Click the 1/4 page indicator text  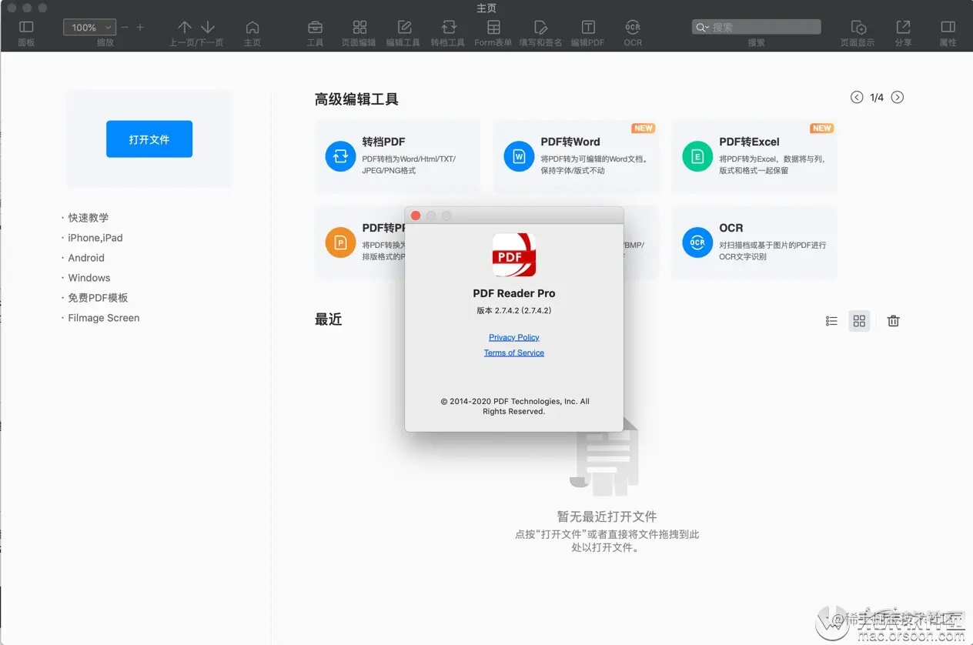tap(877, 97)
